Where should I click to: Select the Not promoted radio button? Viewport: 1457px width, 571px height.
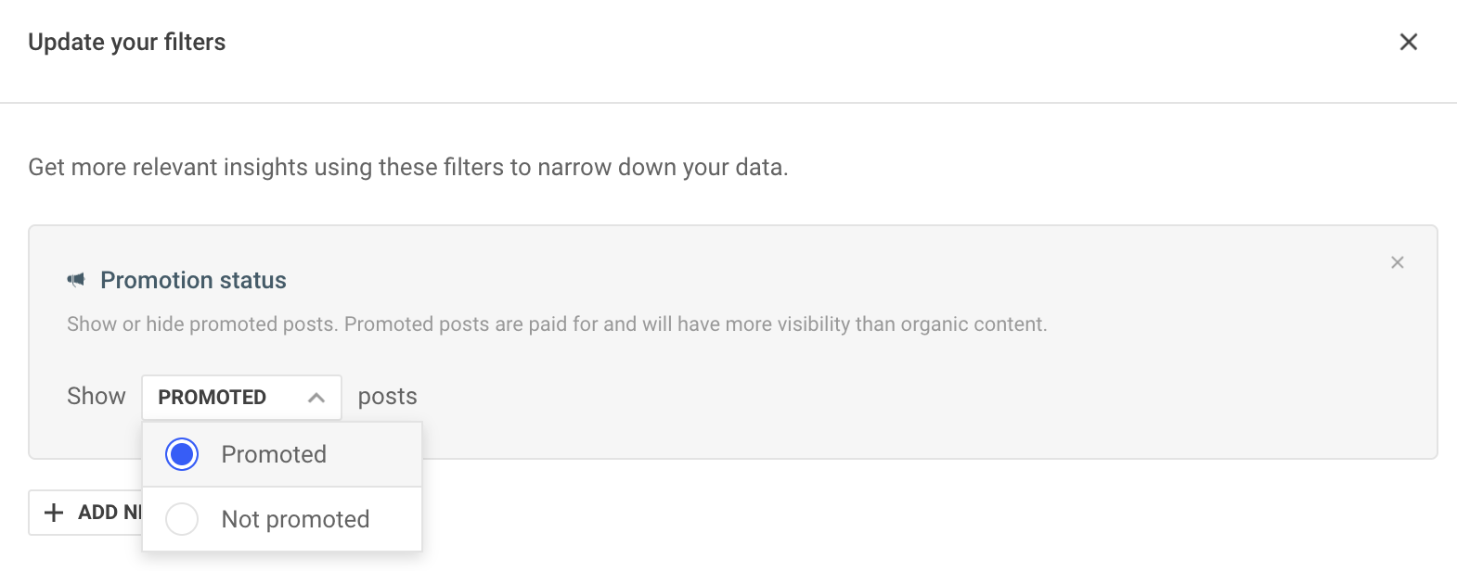pos(182,519)
